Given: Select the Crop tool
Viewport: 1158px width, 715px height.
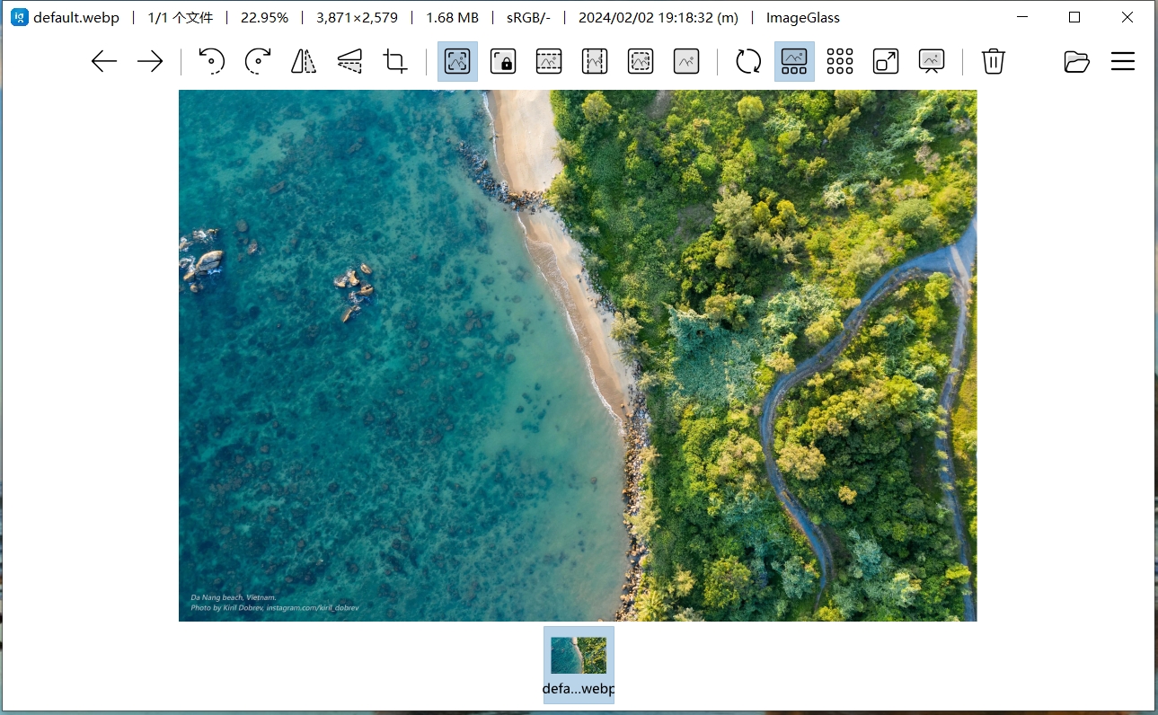Looking at the screenshot, I should click(x=395, y=61).
